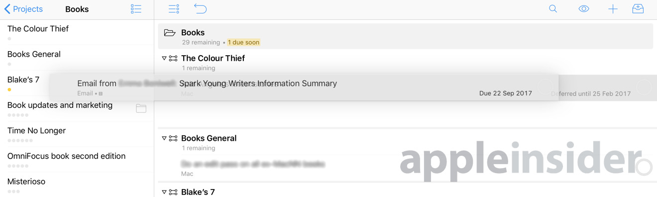Viewport: 657px width, 197px height.
Task: Go back to Projects
Action: (x=23, y=9)
